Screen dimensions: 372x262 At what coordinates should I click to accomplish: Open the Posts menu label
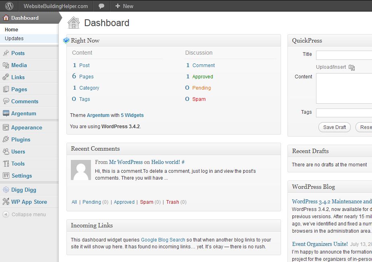18,53
